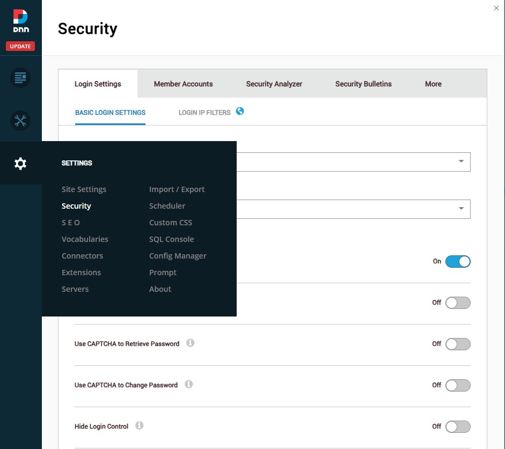Switch to the Member Accounts tab

(182, 84)
